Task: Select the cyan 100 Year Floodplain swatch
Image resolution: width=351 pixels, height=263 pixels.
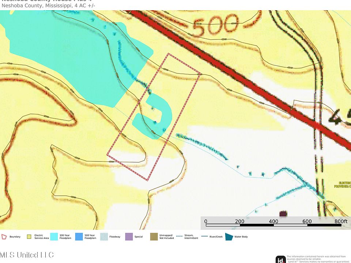Action: pos(54,237)
